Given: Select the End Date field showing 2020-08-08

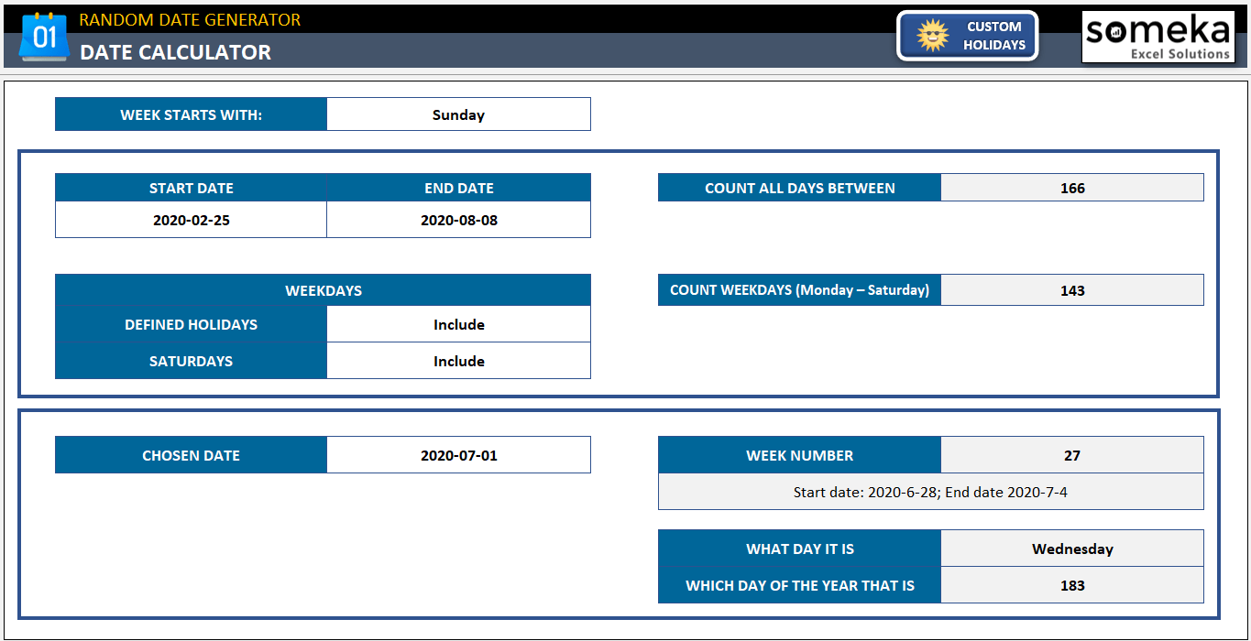Looking at the screenshot, I should pos(458,220).
